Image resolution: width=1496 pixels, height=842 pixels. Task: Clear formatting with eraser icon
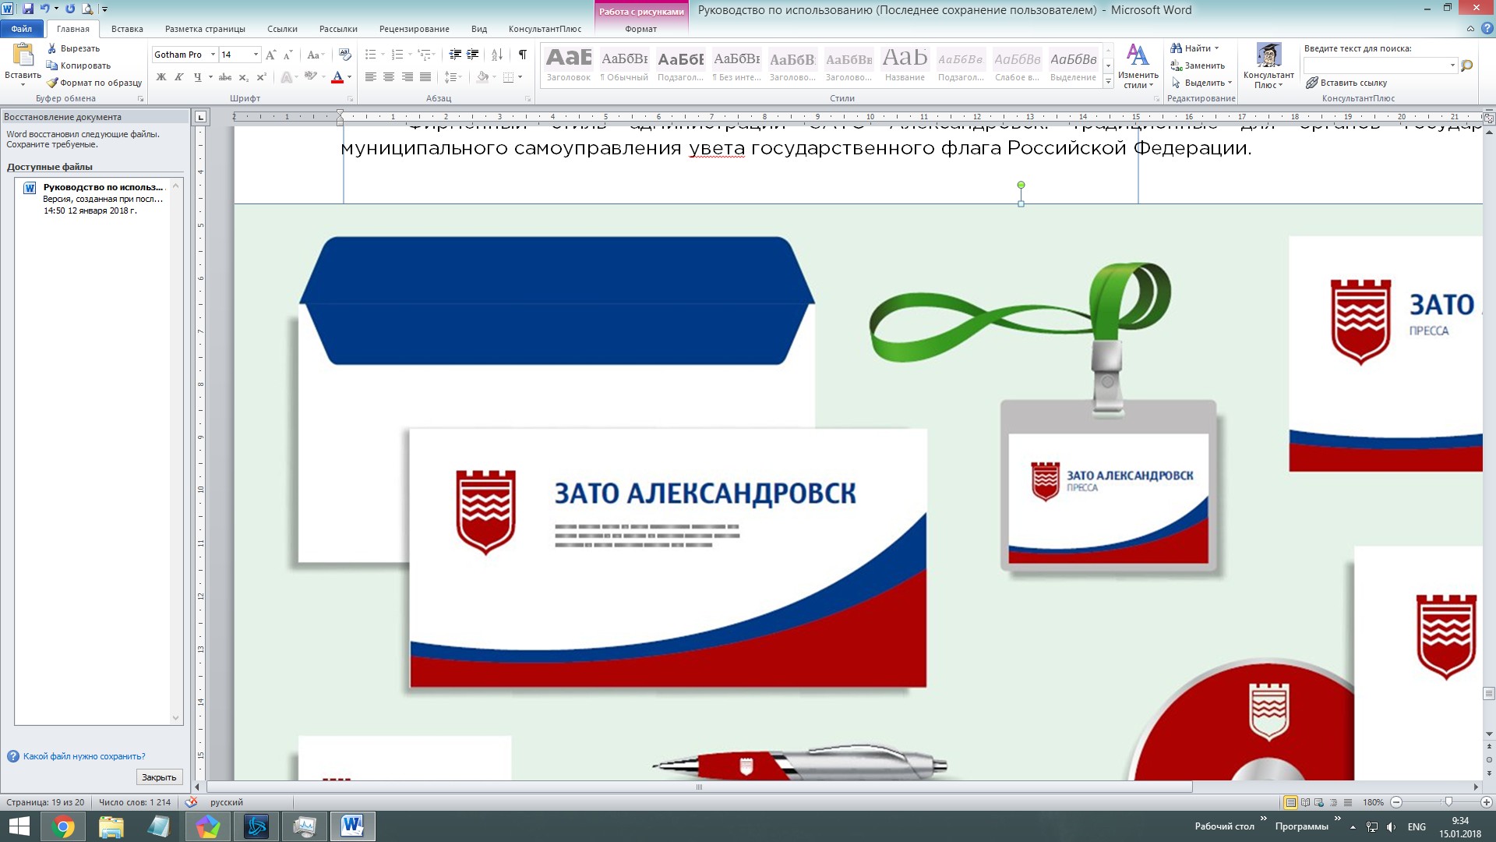tap(345, 55)
